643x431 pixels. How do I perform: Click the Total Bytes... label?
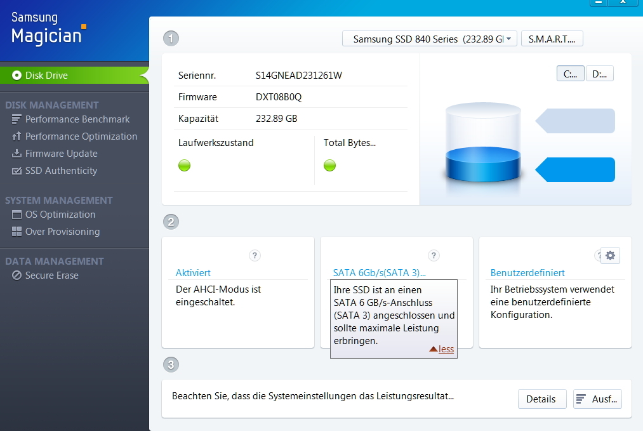[x=349, y=143]
